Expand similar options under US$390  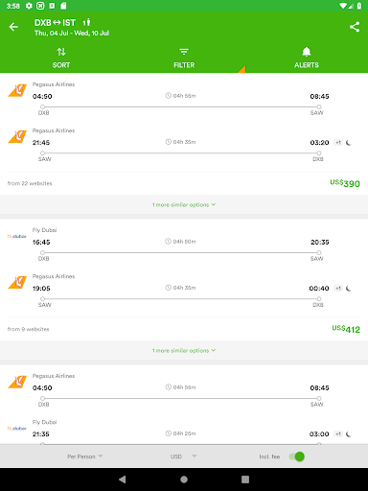(184, 204)
